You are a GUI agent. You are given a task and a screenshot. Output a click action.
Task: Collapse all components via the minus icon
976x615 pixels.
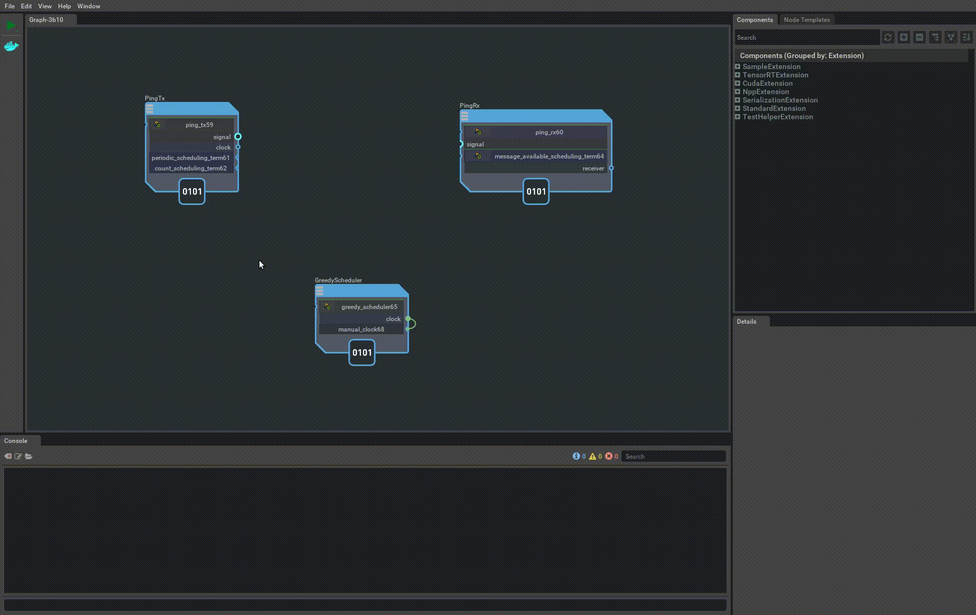coord(920,37)
